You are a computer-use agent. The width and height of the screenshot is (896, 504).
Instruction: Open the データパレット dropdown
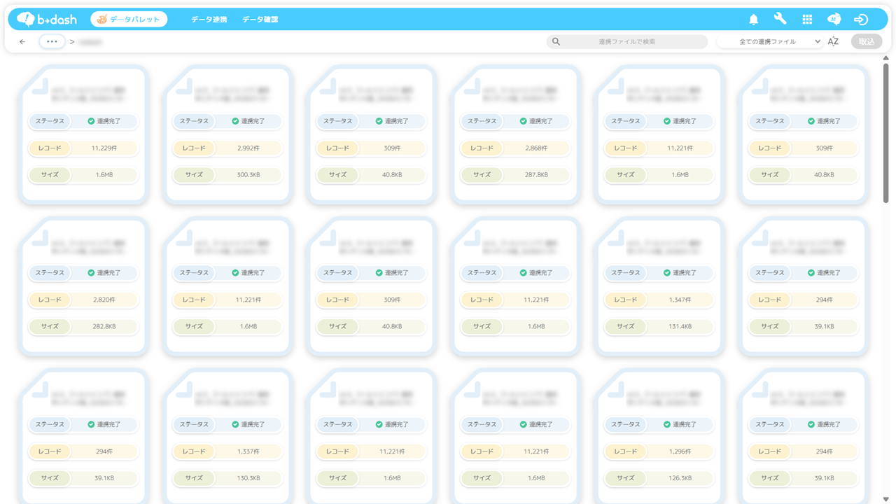129,20
